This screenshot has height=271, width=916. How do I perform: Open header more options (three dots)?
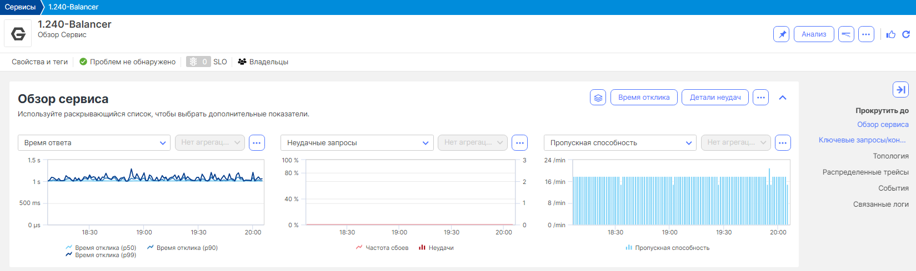coord(866,34)
